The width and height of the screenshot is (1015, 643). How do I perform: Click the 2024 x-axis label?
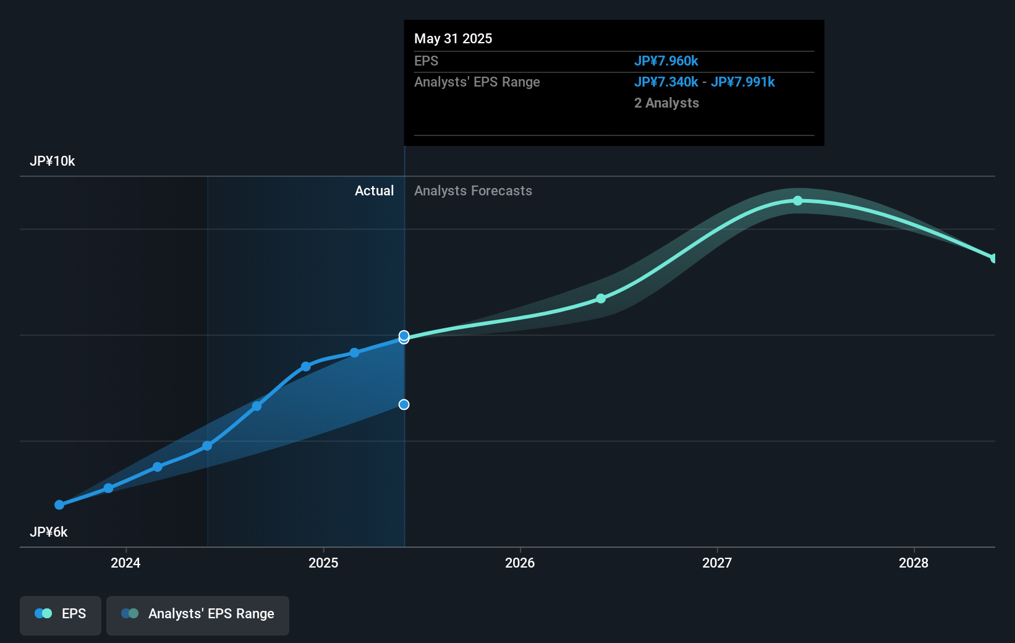125,563
